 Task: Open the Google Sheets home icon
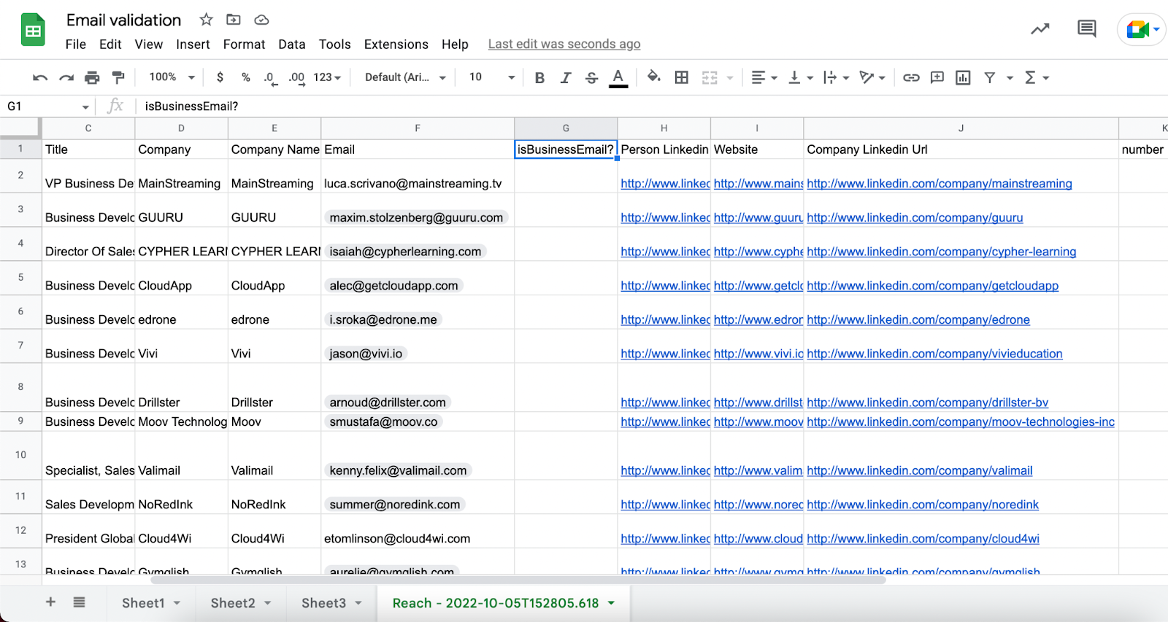[33, 30]
